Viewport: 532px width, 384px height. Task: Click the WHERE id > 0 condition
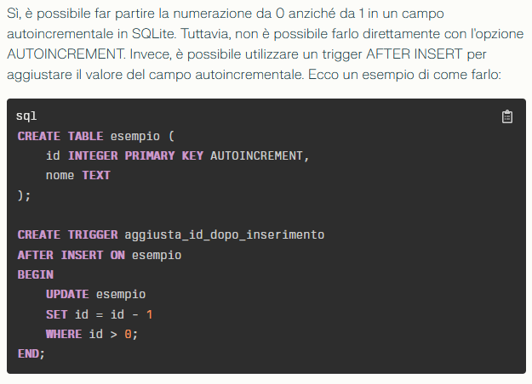[91, 334]
